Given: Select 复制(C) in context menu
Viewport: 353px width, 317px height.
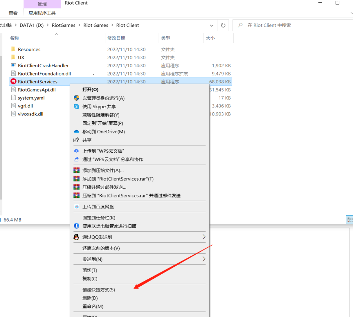Looking at the screenshot, I should (90, 278).
